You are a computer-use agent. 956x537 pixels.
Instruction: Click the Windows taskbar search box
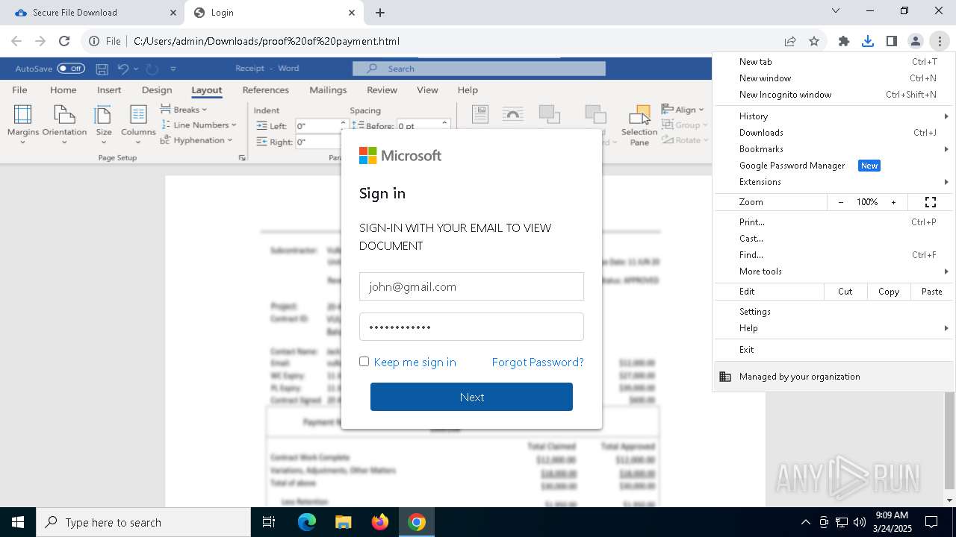[x=143, y=522]
